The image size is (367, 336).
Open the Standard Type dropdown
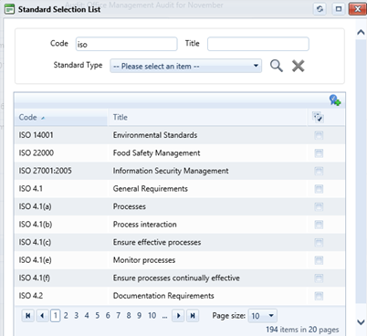185,66
